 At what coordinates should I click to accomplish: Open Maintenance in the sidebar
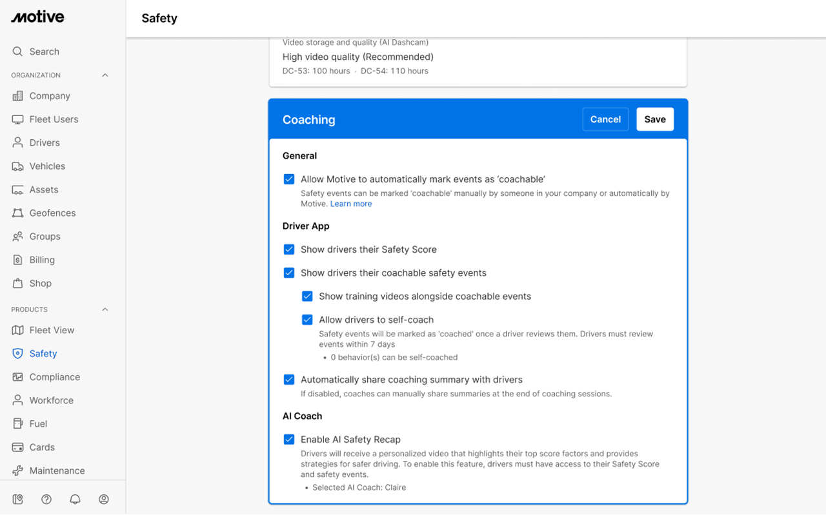pyautogui.click(x=57, y=471)
